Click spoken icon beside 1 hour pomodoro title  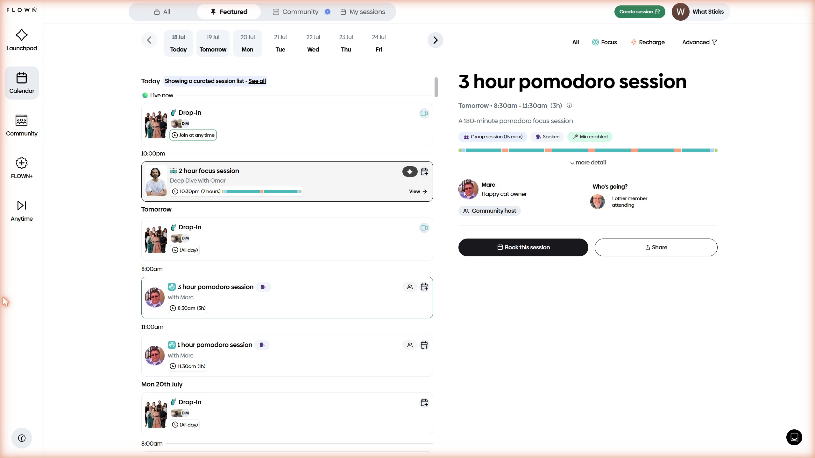tap(262, 345)
